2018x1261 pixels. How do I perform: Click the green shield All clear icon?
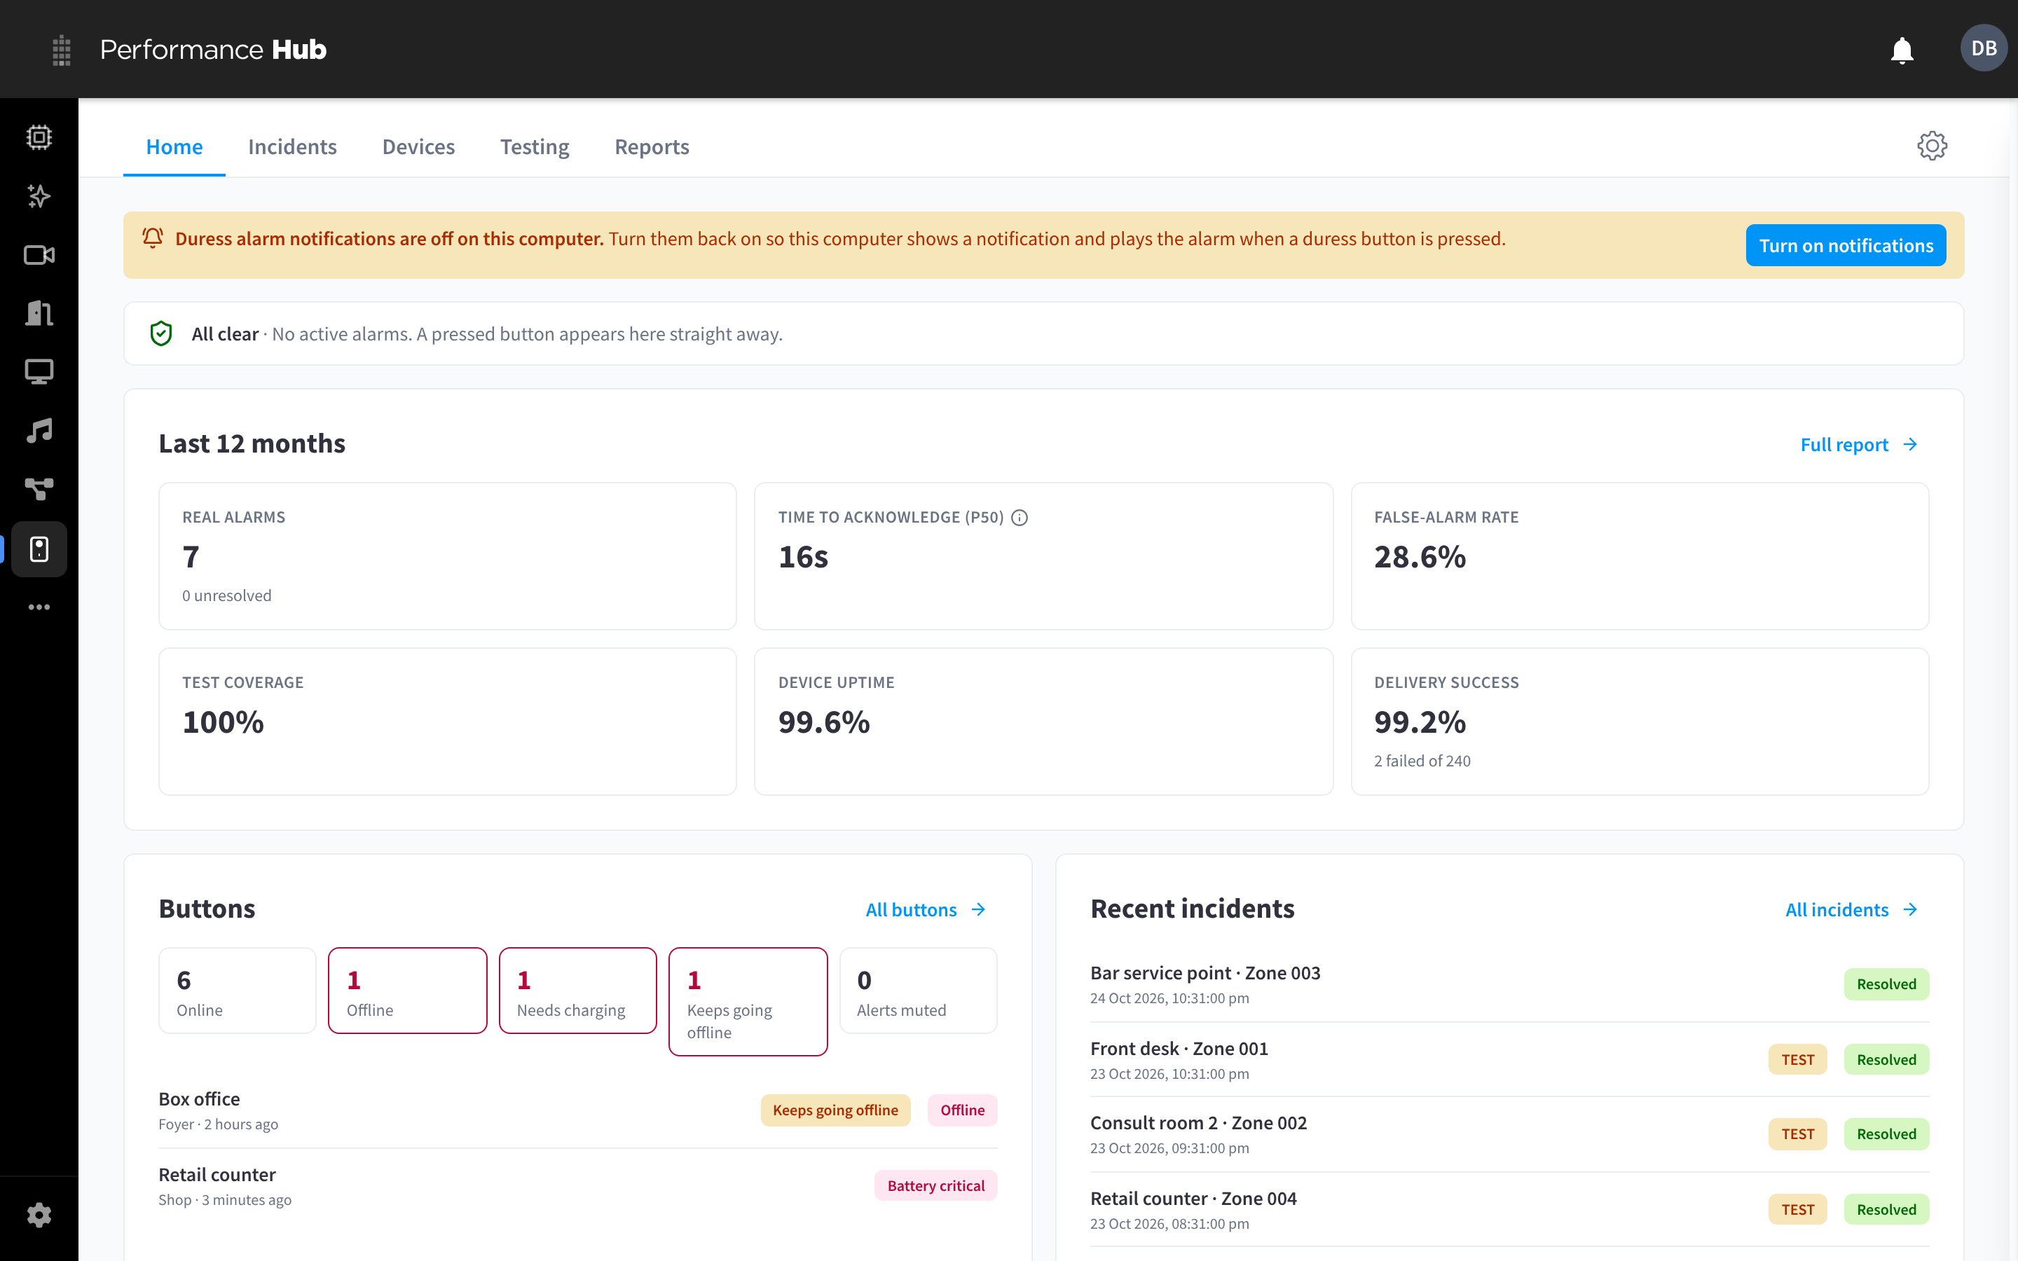(161, 333)
